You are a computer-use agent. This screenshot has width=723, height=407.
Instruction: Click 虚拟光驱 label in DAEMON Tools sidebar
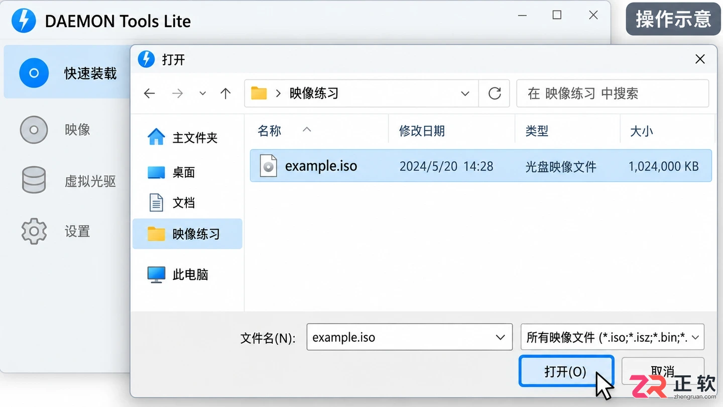point(90,181)
